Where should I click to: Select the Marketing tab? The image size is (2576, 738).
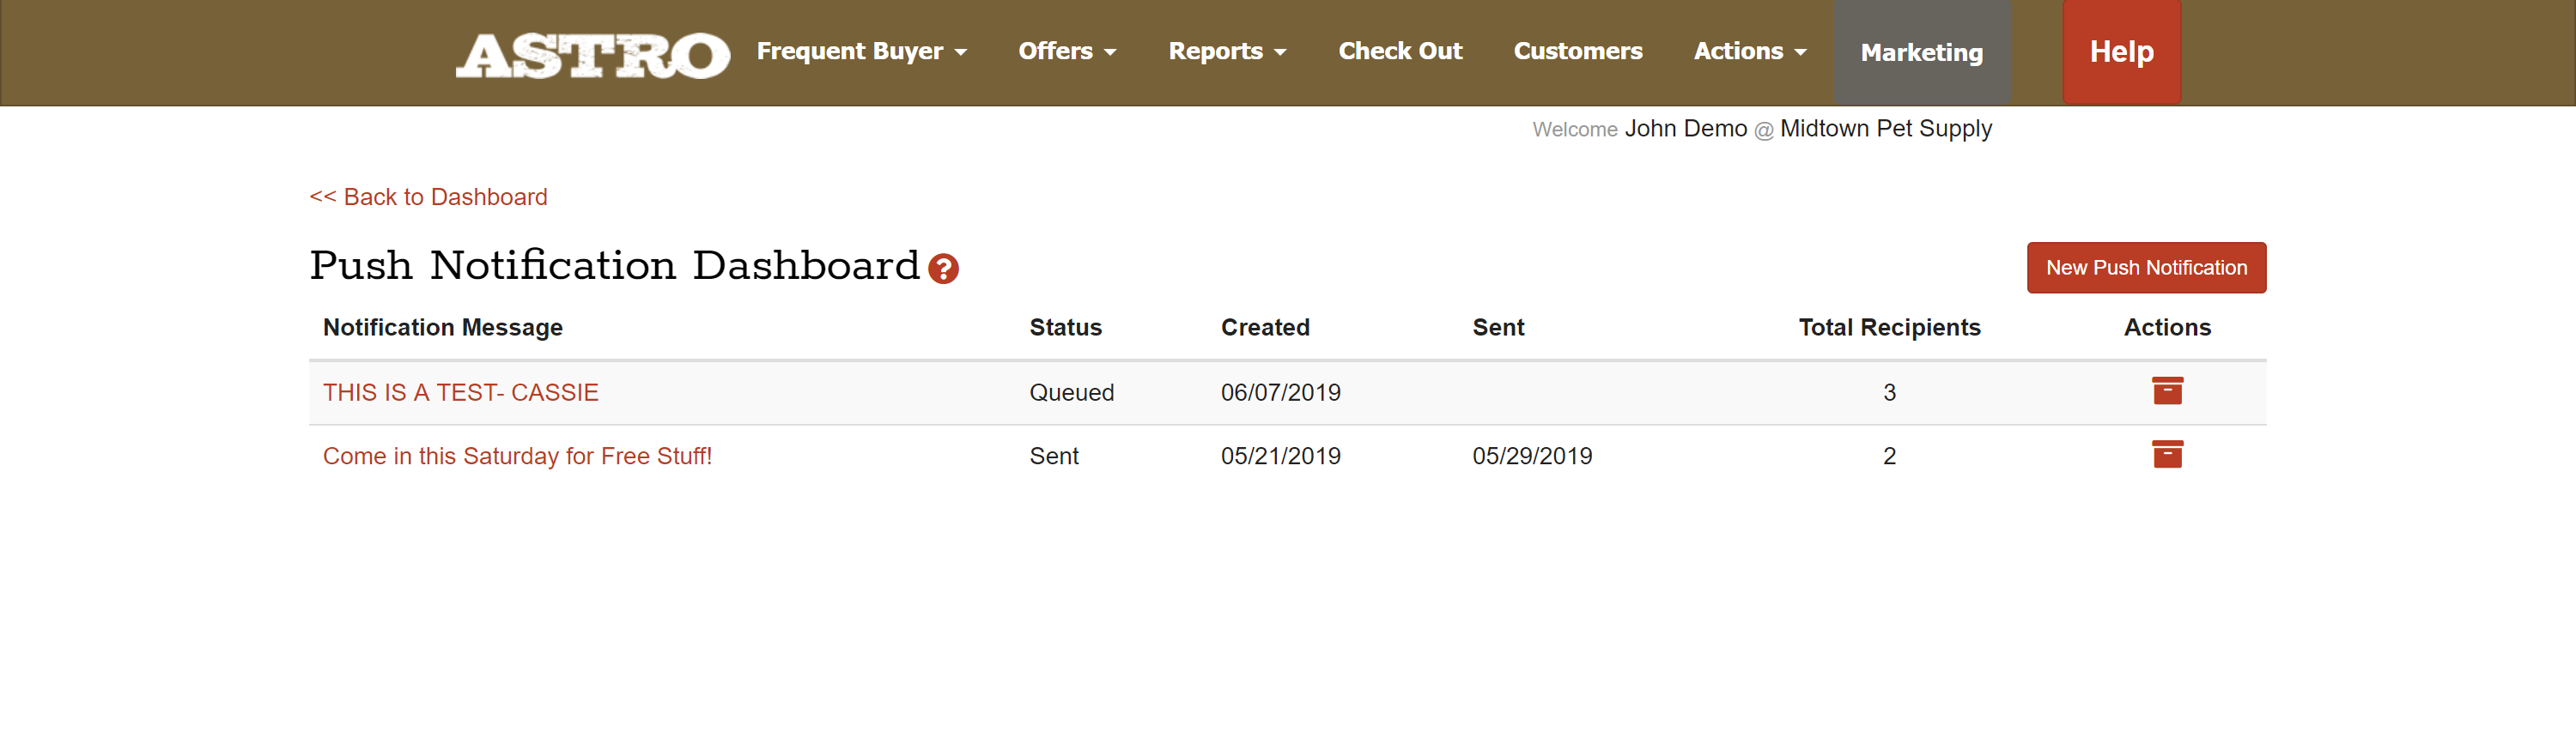point(1921,53)
